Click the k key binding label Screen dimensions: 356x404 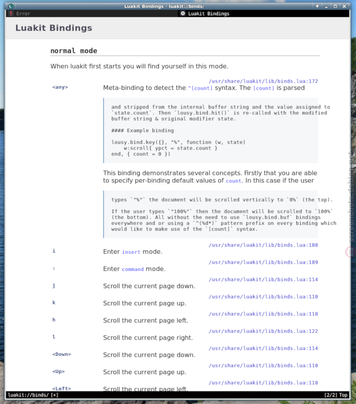tap(54, 302)
